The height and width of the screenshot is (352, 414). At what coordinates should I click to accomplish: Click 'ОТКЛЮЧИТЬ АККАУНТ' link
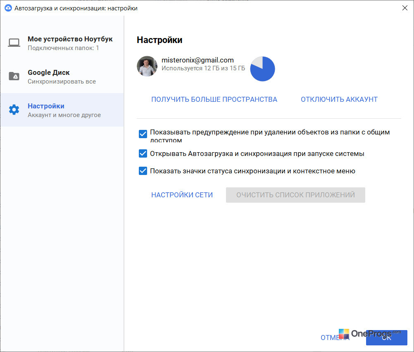coord(339,99)
